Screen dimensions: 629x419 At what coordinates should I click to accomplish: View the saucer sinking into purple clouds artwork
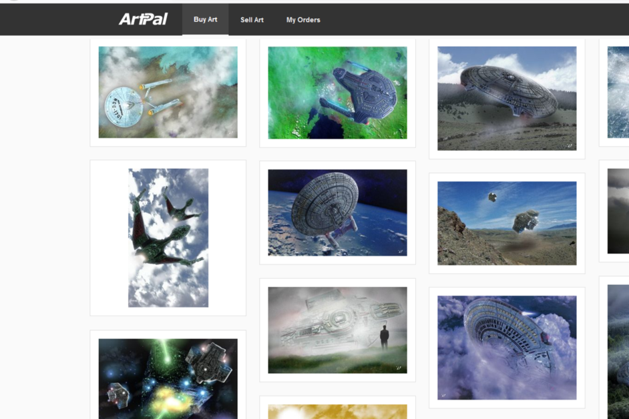click(507, 348)
